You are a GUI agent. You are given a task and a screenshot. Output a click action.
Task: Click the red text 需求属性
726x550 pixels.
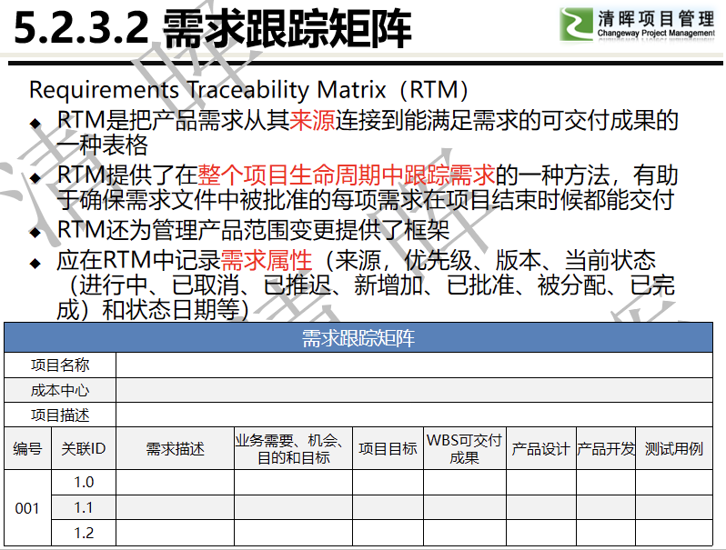(x=267, y=260)
